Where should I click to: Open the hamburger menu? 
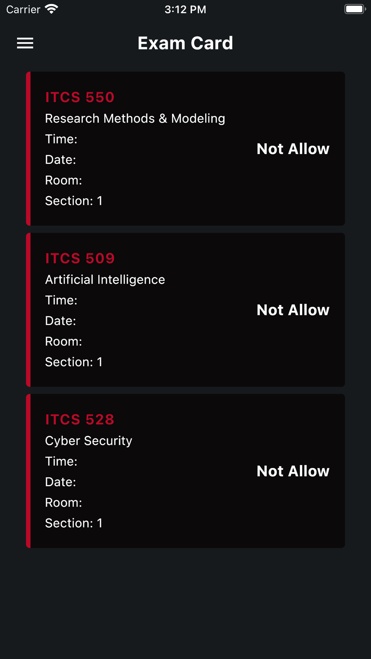(x=25, y=43)
